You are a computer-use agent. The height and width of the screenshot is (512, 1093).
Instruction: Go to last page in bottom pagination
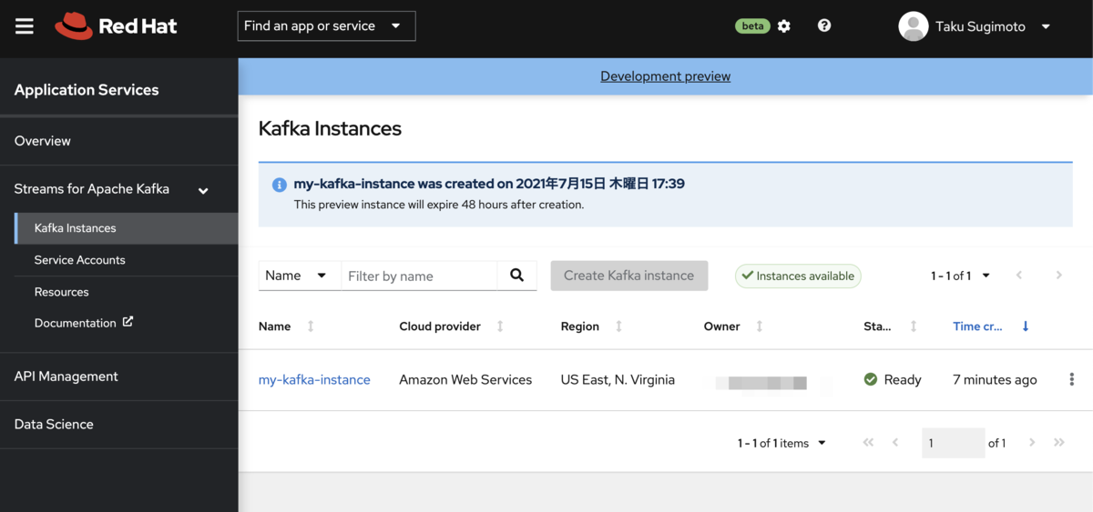pos(1059,443)
